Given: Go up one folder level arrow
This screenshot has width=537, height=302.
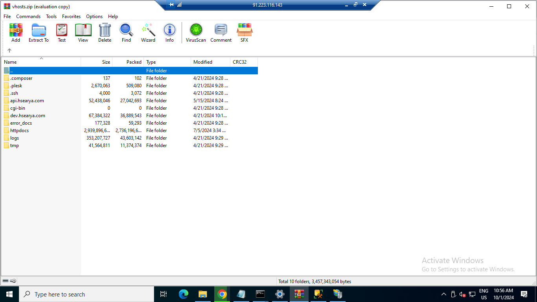Looking at the screenshot, I should click(9, 50).
